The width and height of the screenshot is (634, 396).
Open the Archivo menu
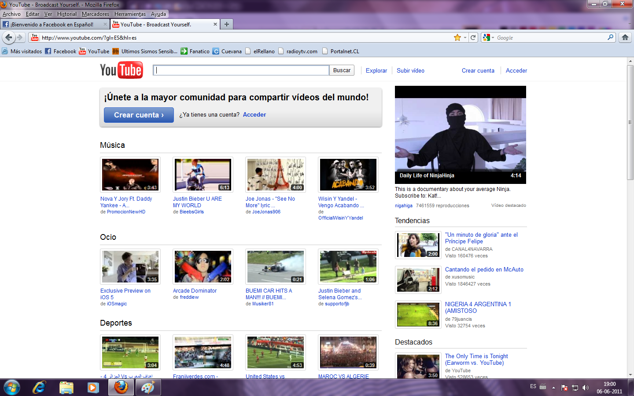[x=11, y=14]
